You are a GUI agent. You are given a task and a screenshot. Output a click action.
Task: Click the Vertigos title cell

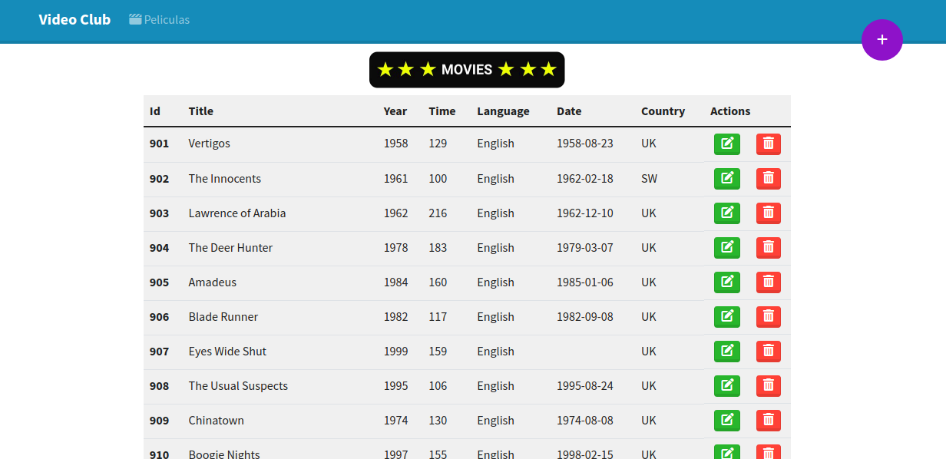click(x=210, y=144)
